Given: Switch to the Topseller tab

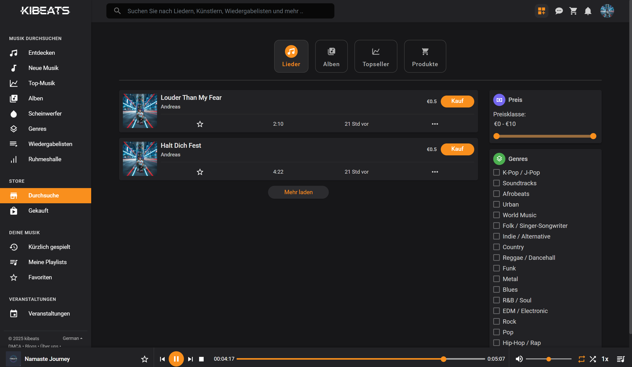Looking at the screenshot, I should pyautogui.click(x=376, y=56).
